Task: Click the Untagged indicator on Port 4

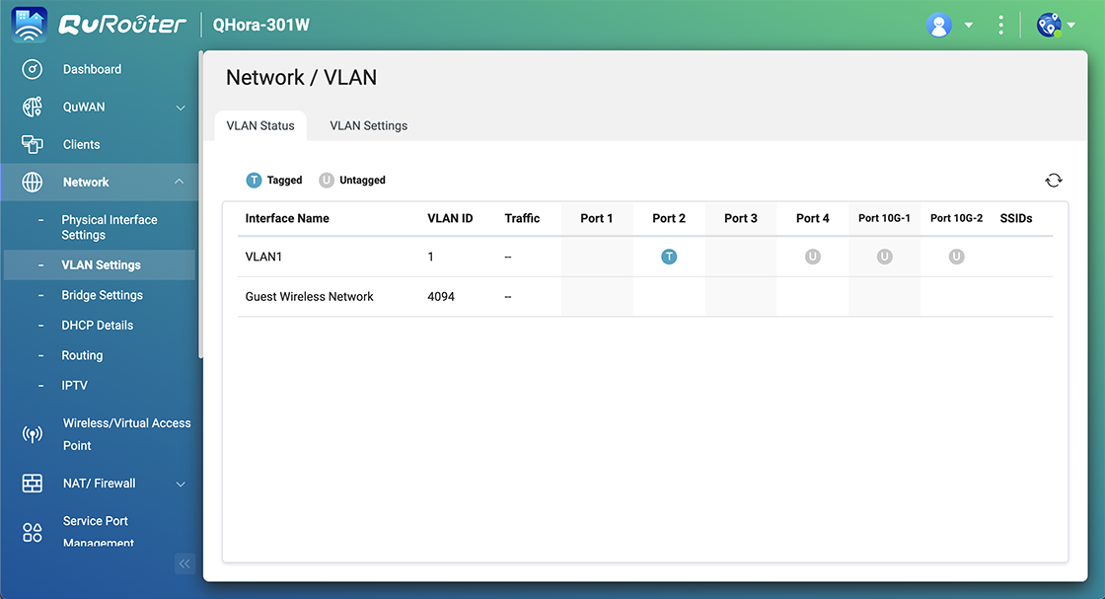Action: (812, 256)
